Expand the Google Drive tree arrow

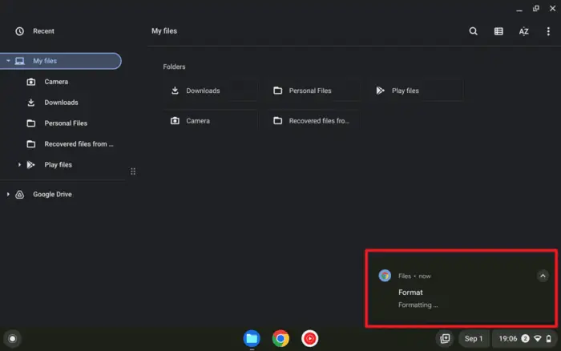(x=8, y=194)
